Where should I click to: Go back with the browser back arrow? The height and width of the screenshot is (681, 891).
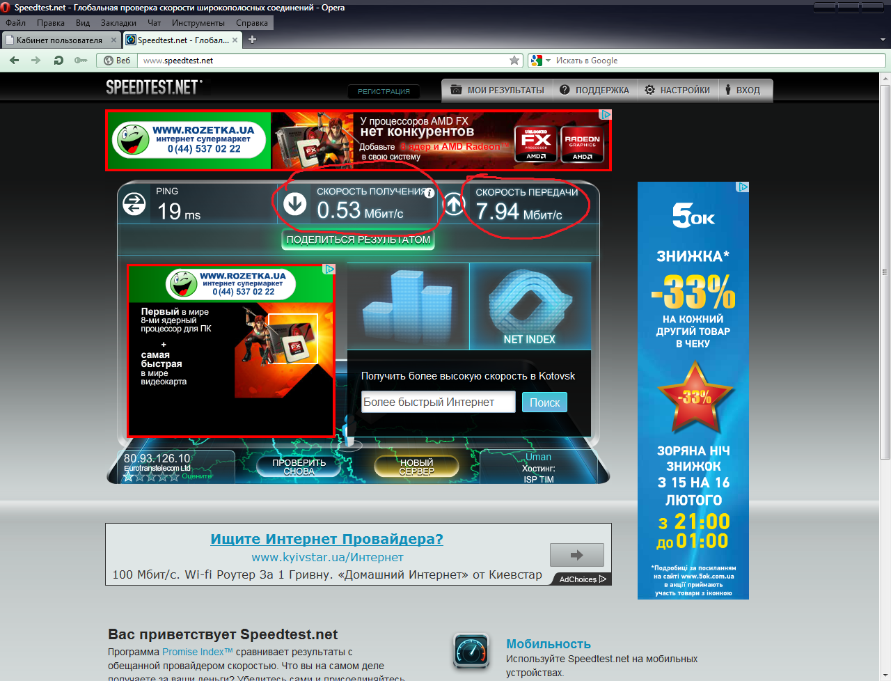point(14,61)
